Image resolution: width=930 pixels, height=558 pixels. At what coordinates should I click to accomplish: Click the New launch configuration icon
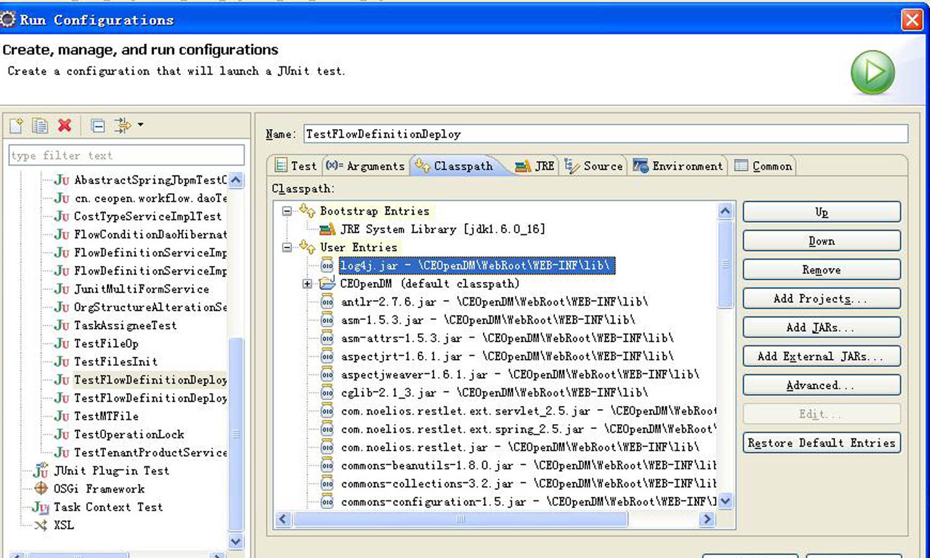15,125
